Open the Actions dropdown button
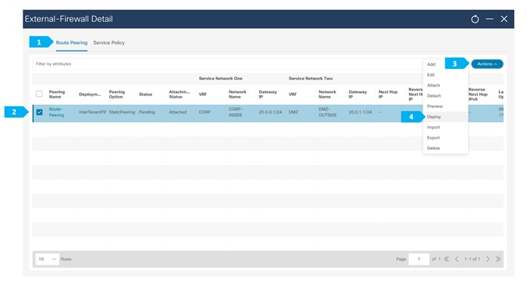527x283 pixels. point(487,64)
